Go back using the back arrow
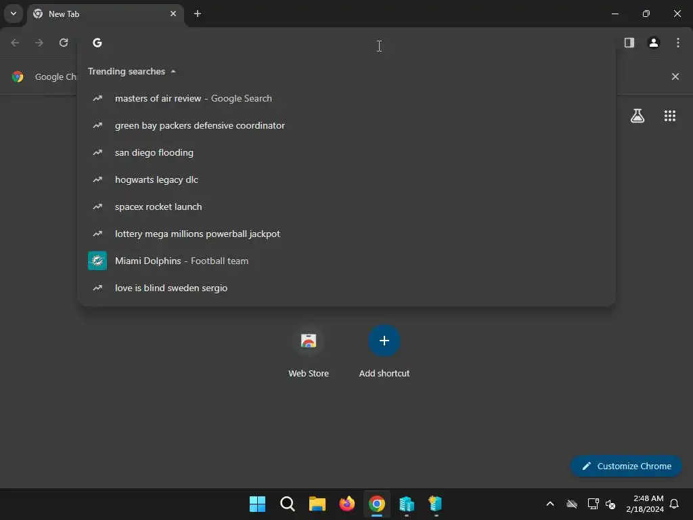The height and width of the screenshot is (520, 693). click(x=15, y=43)
